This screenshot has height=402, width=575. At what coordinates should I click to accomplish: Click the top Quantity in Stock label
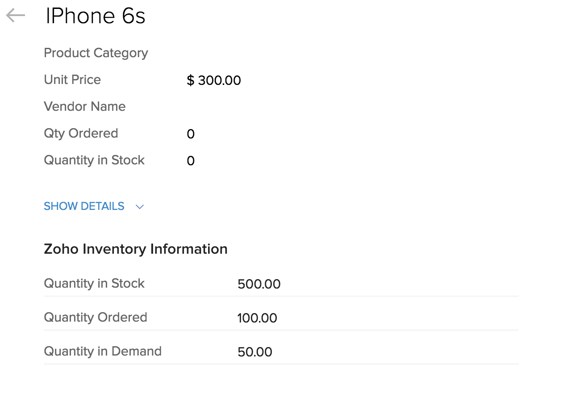point(94,160)
